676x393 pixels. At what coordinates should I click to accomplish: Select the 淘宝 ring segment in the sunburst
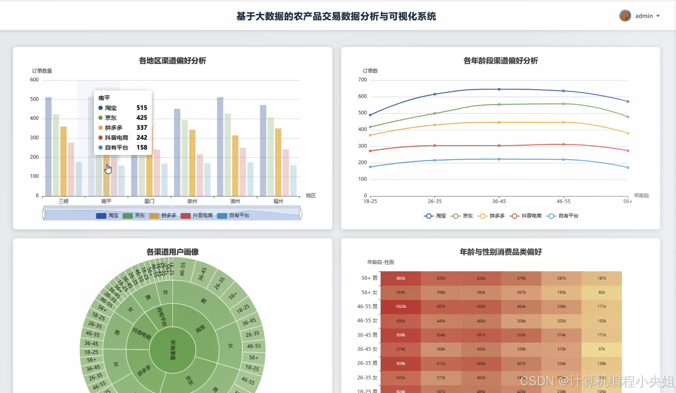(x=200, y=329)
